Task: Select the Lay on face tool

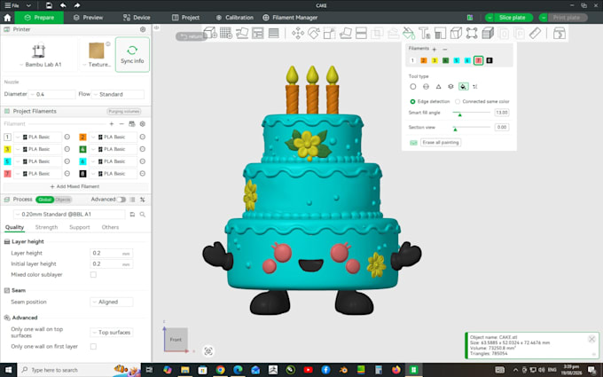Action: 345,33
